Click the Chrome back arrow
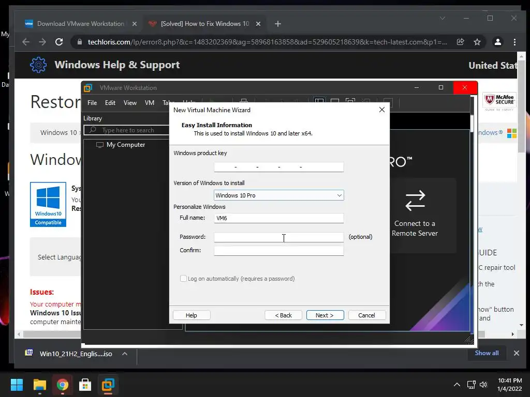Viewport: 530px width, 397px height. point(26,42)
